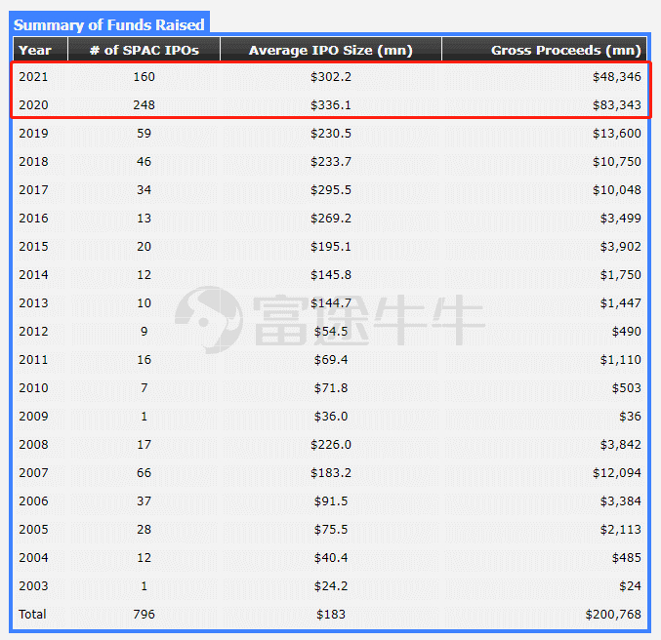
Task: Select average size '$91.5'
Action: coord(331,500)
